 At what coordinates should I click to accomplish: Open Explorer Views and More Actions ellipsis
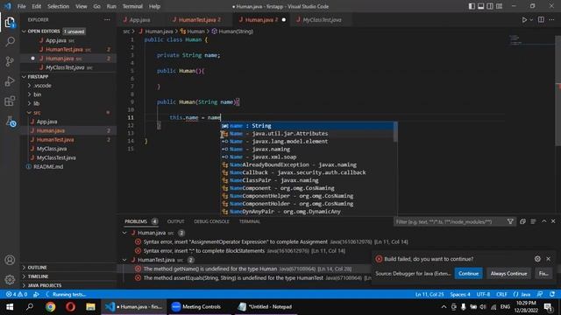[x=107, y=19]
